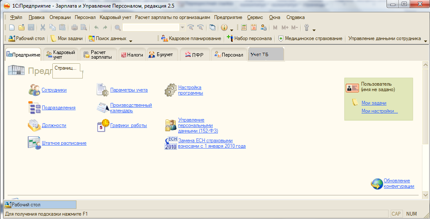Click the vertical scrollbar up arrow
Screen dimensions: 430x219
[425, 65]
